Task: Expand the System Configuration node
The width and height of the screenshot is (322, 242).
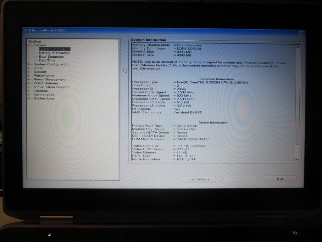Action: [29, 64]
